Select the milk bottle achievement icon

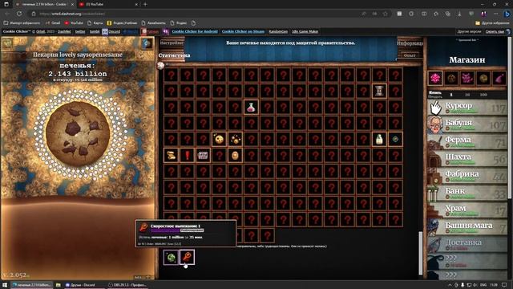point(379,139)
